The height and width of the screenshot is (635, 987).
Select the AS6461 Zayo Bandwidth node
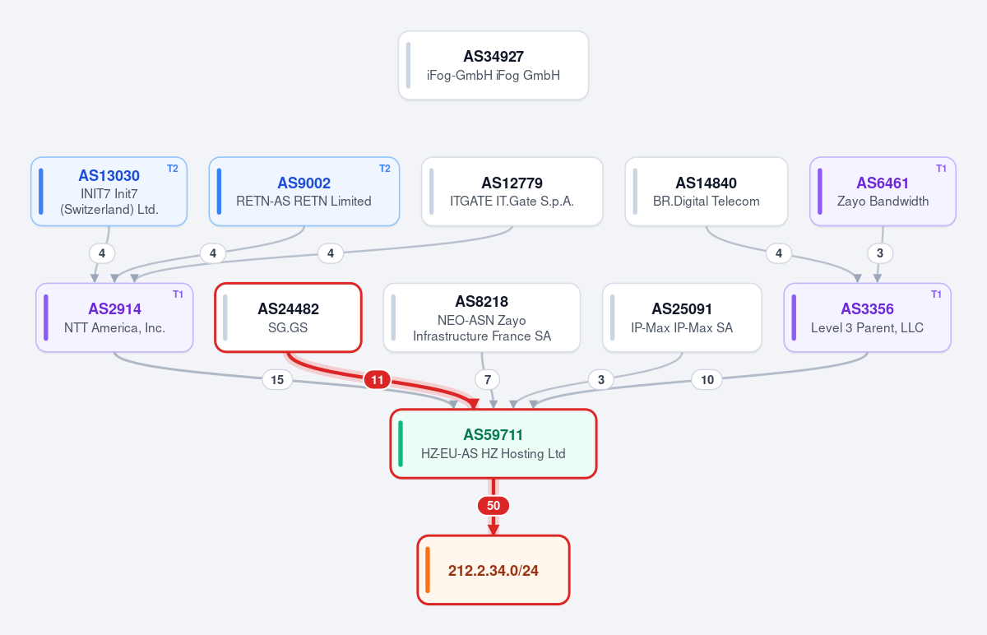click(x=883, y=192)
